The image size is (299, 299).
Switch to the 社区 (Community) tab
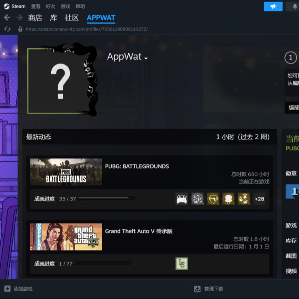[x=71, y=18]
